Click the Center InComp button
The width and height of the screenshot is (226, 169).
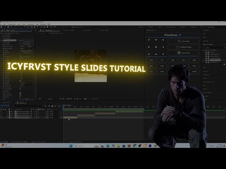click(184, 47)
